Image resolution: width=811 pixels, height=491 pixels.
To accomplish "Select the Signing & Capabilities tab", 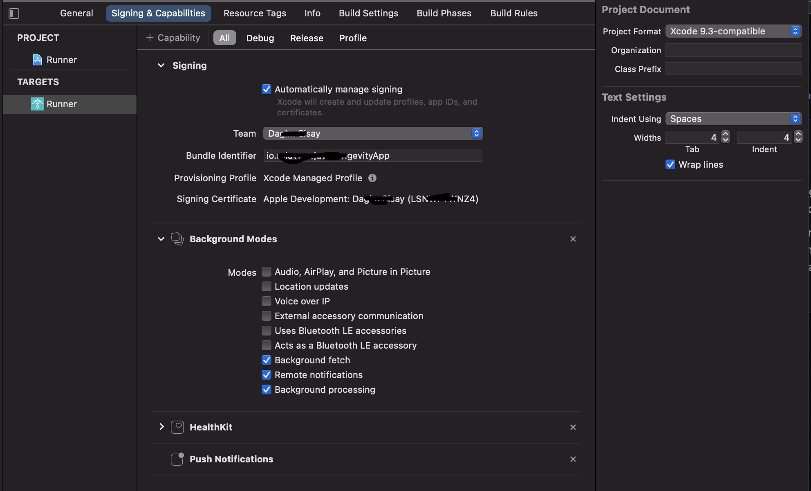I will (158, 13).
